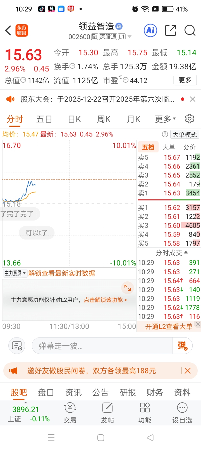Select the 资讯 news tab

(x=73, y=392)
